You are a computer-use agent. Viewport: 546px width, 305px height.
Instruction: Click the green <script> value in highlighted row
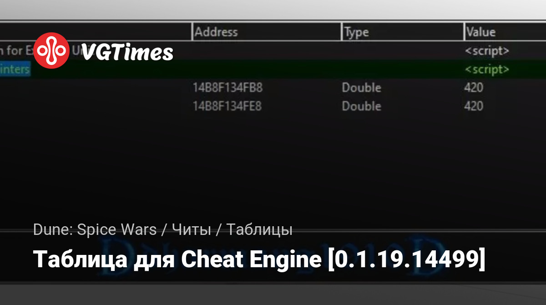coord(486,70)
